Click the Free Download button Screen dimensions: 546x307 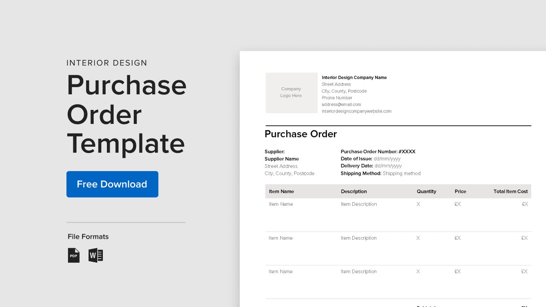pos(112,184)
